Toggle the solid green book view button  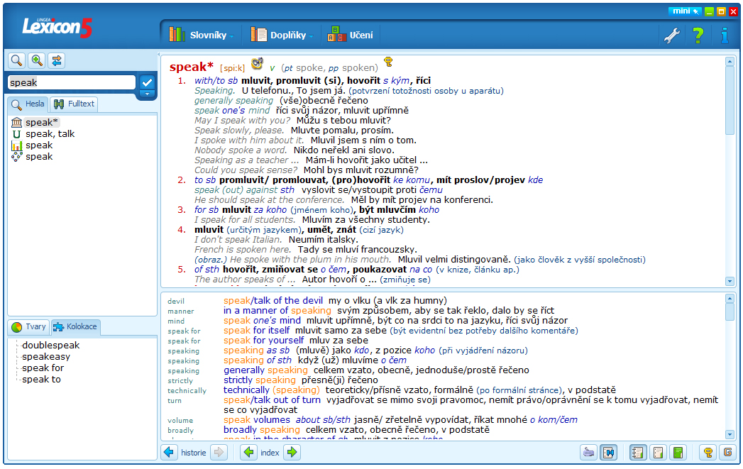click(678, 453)
